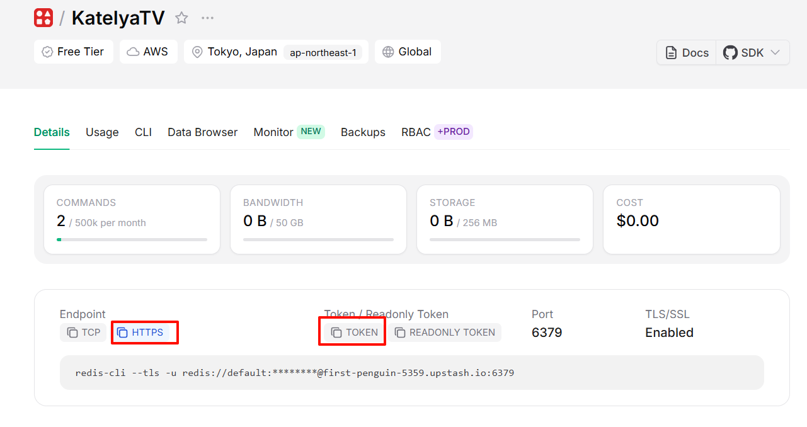807x427 pixels.
Task: Star the KatelyaTV database
Action: 181,18
